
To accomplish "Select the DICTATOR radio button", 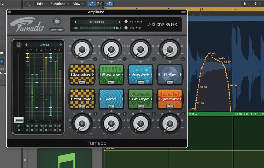I will coord(126,28).
